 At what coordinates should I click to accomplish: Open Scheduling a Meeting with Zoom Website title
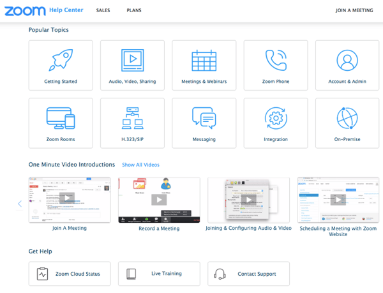[338, 231]
